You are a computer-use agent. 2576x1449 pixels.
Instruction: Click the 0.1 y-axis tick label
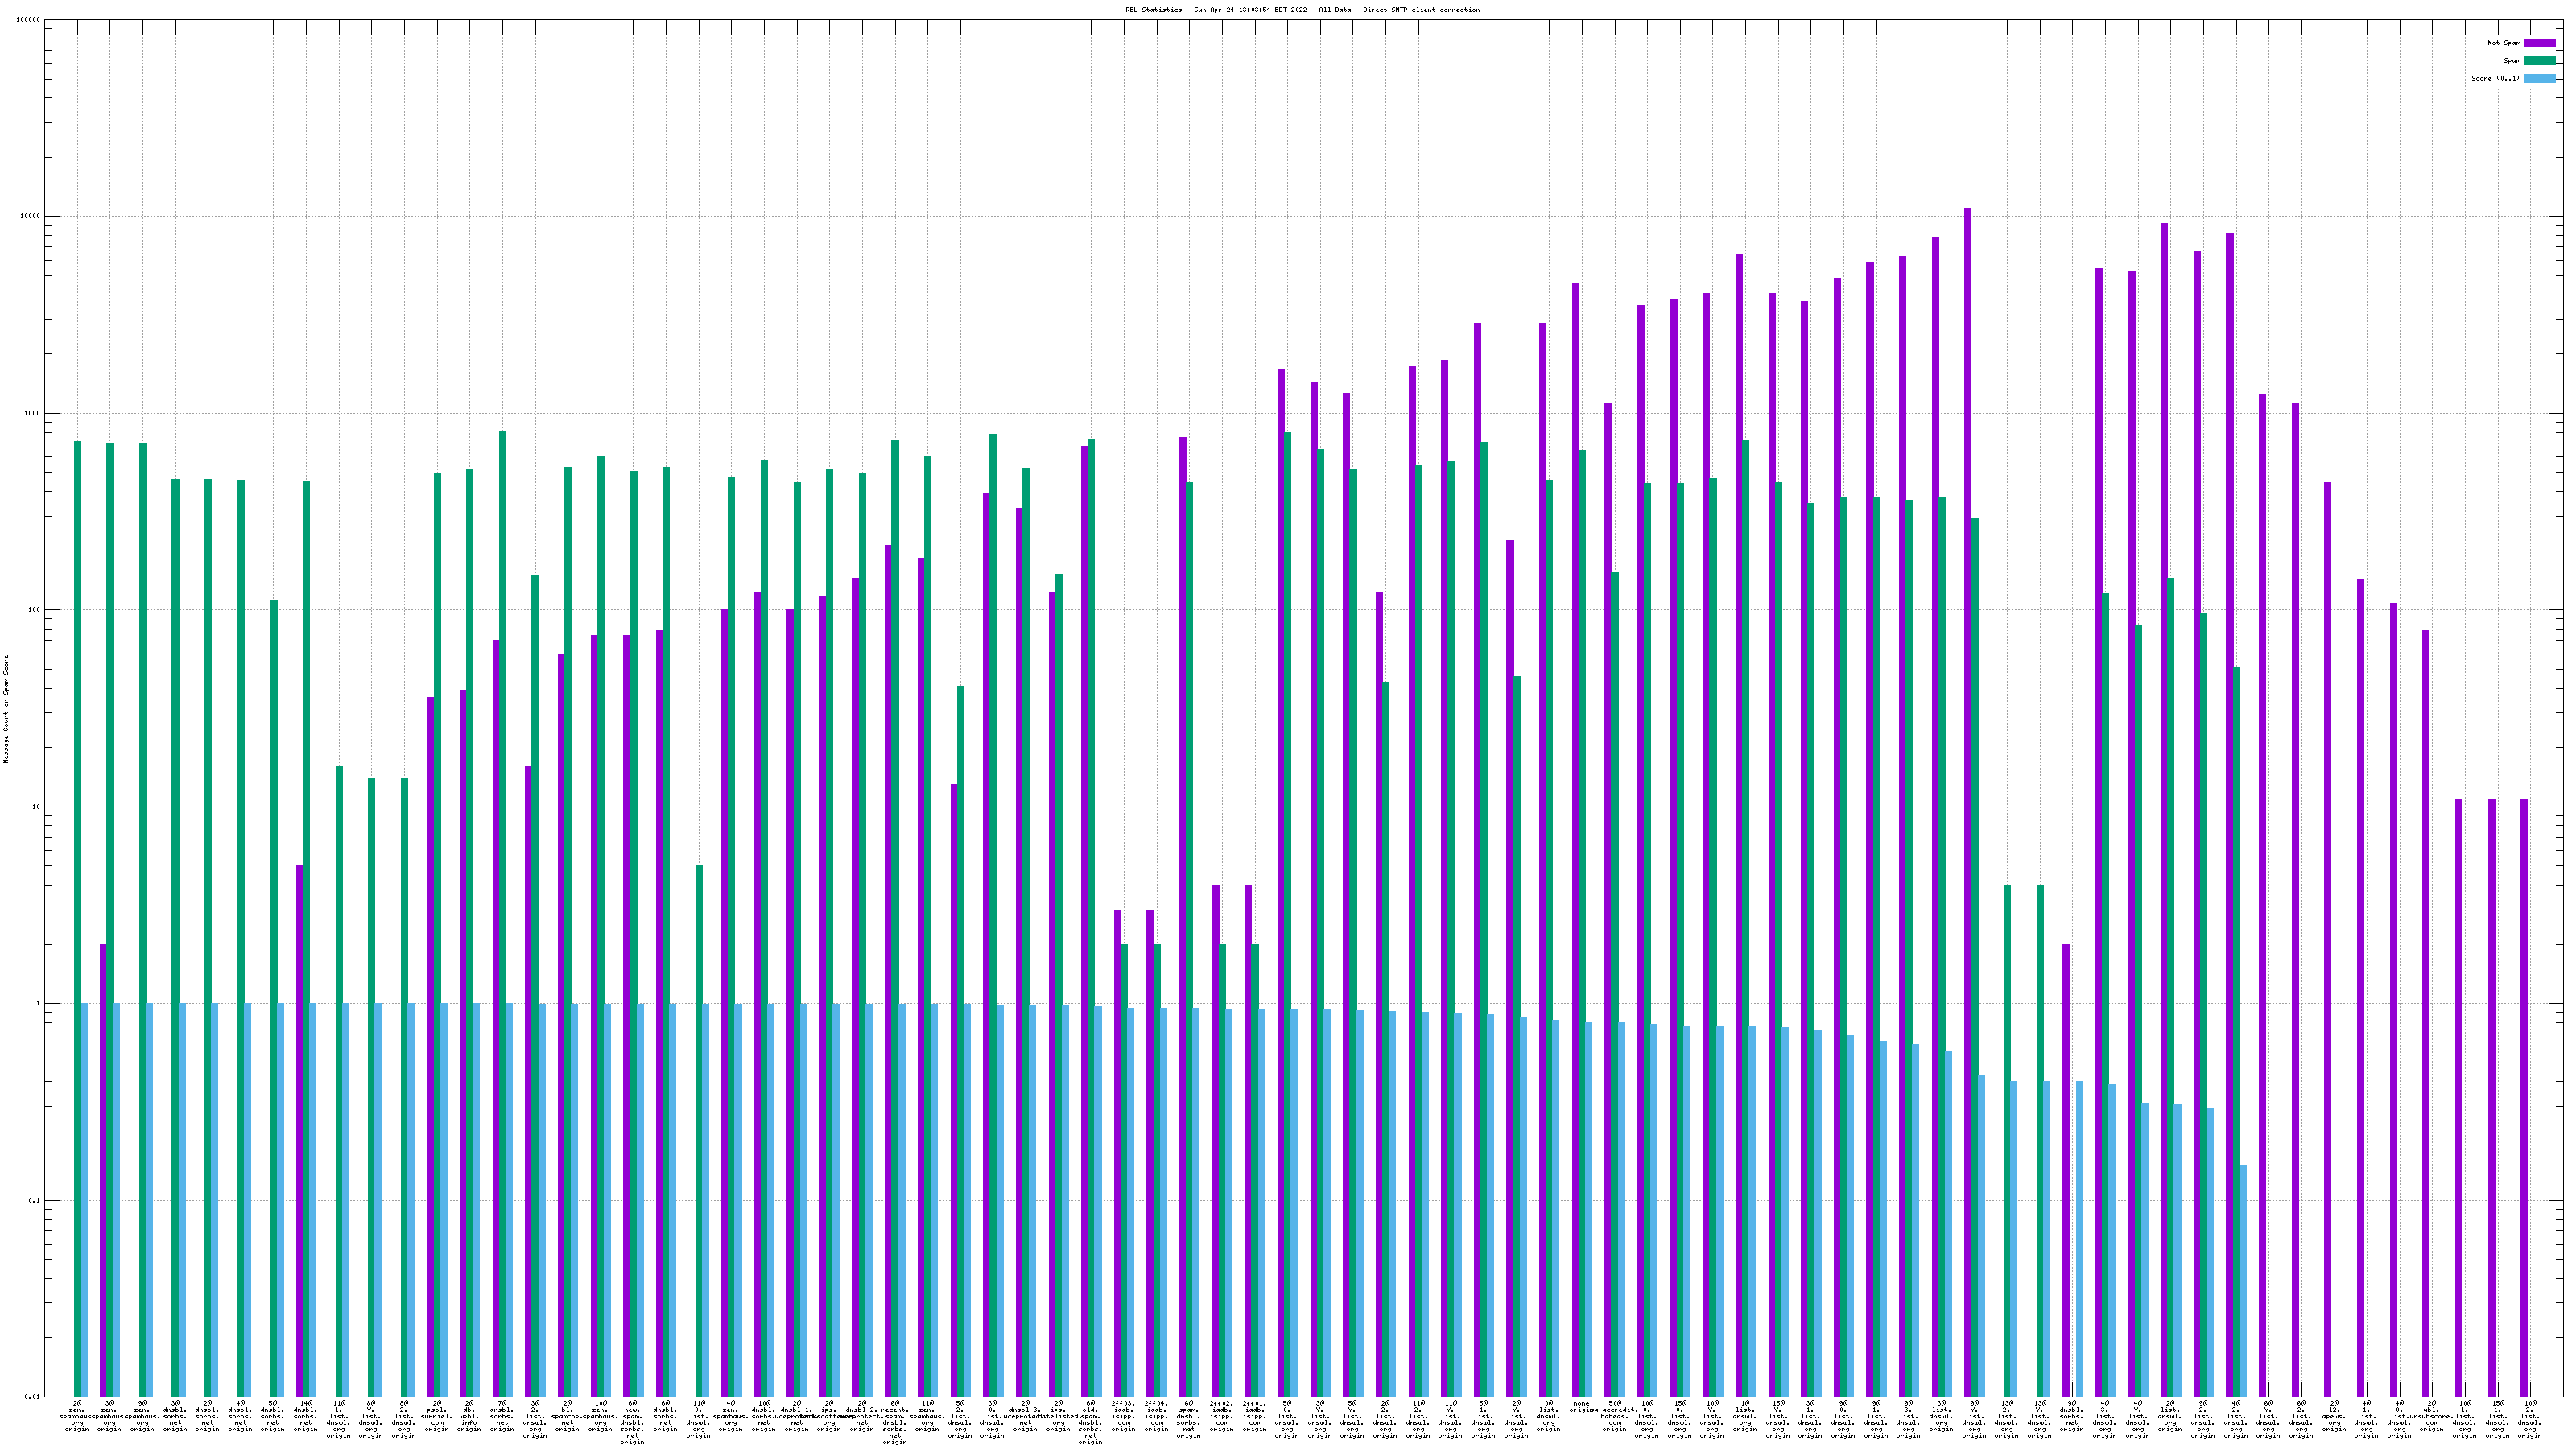(x=34, y=1200)
